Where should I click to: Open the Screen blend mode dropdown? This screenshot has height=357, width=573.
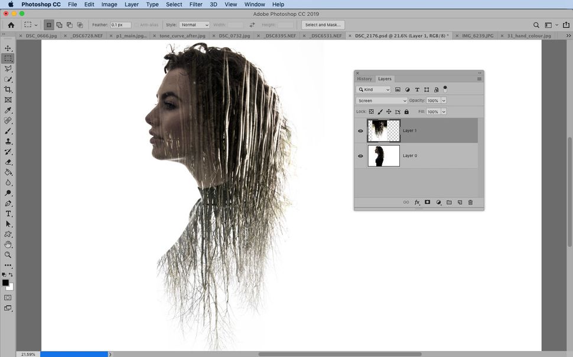[381, 100]
